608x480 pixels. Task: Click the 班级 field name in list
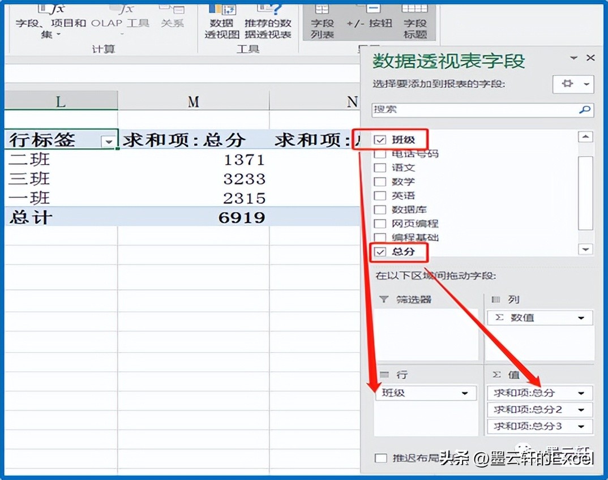403,140
